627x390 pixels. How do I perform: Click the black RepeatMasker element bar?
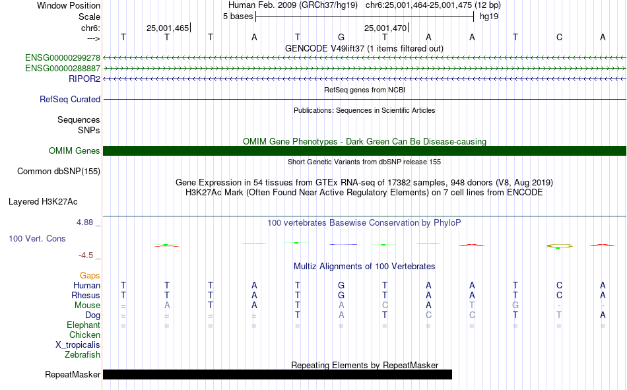point(277,374)
